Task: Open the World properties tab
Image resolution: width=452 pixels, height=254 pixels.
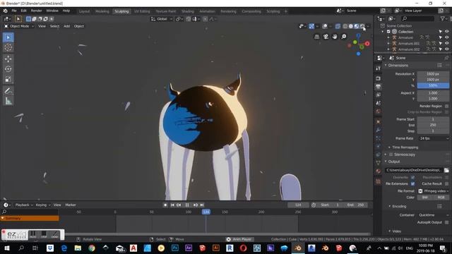Action: 379,111
